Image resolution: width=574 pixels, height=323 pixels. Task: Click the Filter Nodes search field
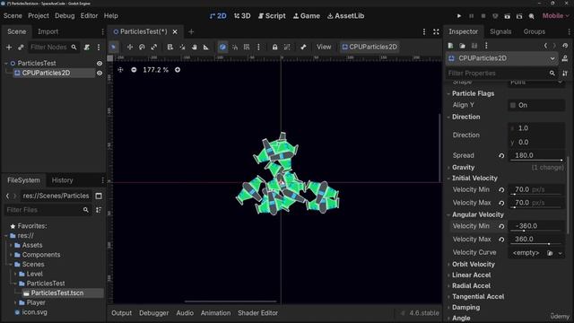[53, 48]
